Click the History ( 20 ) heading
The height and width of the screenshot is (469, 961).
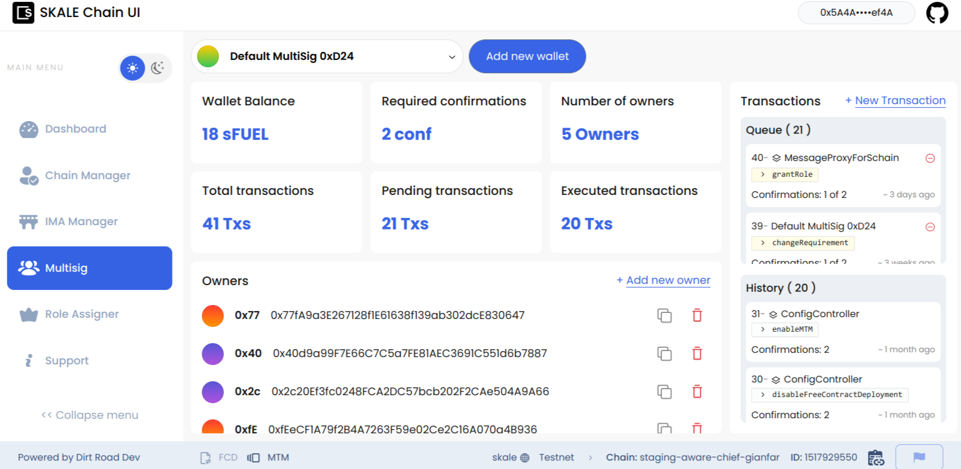[781, 288]
